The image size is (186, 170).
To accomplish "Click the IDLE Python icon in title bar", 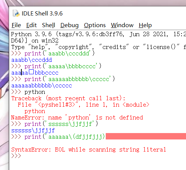I will (16, 13).
